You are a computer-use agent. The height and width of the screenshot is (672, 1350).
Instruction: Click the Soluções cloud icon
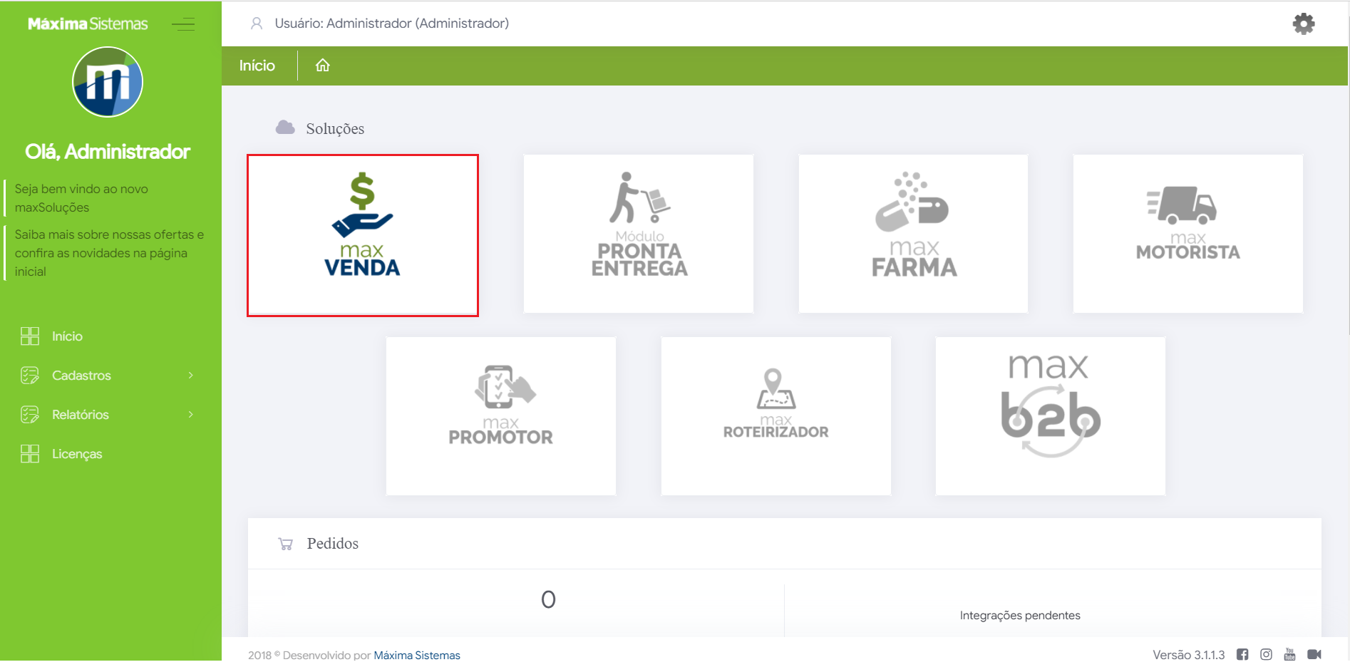(x=285, y=128)
